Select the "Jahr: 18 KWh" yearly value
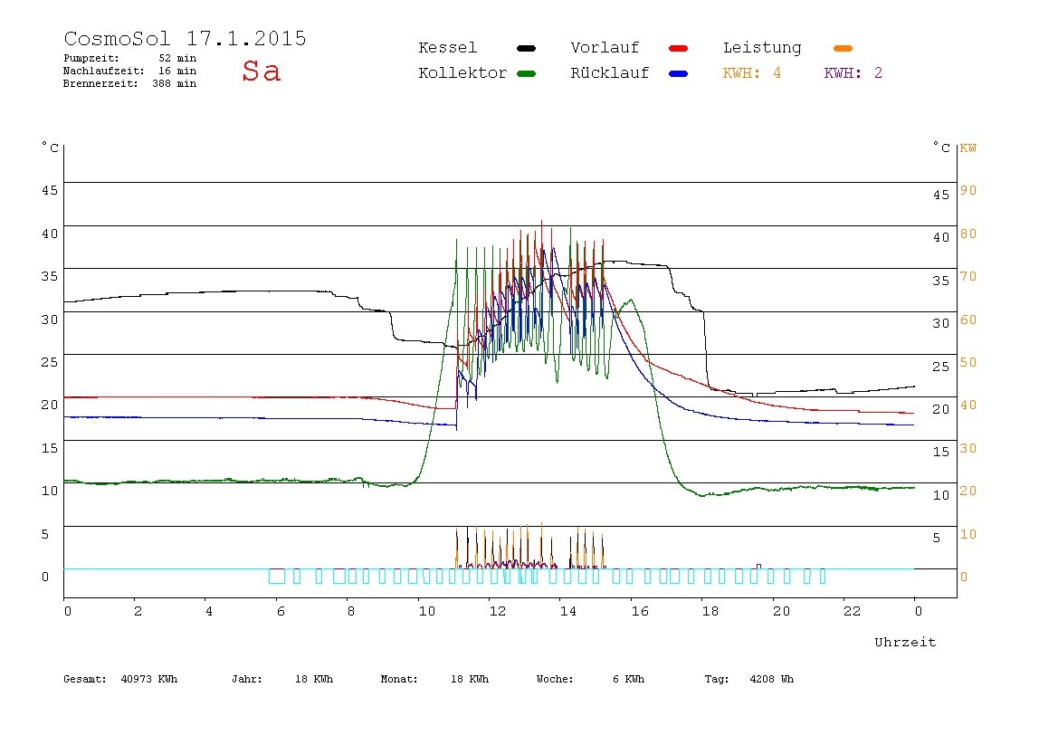Screen dimensions: 1039x735 point(282,679)
